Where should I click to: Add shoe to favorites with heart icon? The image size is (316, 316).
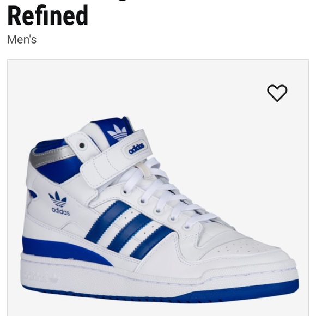pyautogui.click(x=277, y=93)
